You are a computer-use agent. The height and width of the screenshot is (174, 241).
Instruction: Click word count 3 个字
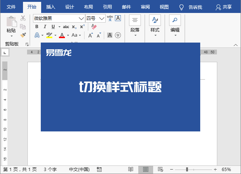pos(50,170)
